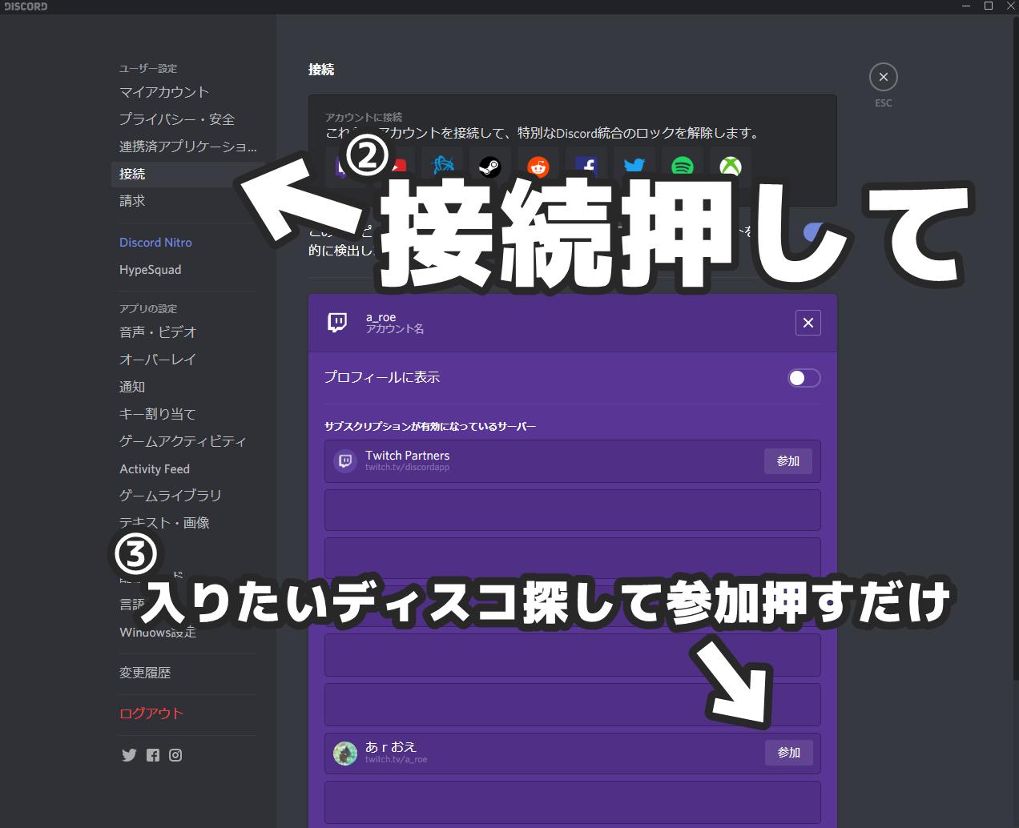The width and height of the screenshot is (1019, 828).
Task: Open Discord's Twitter page from sidebar
Action: 129,755
